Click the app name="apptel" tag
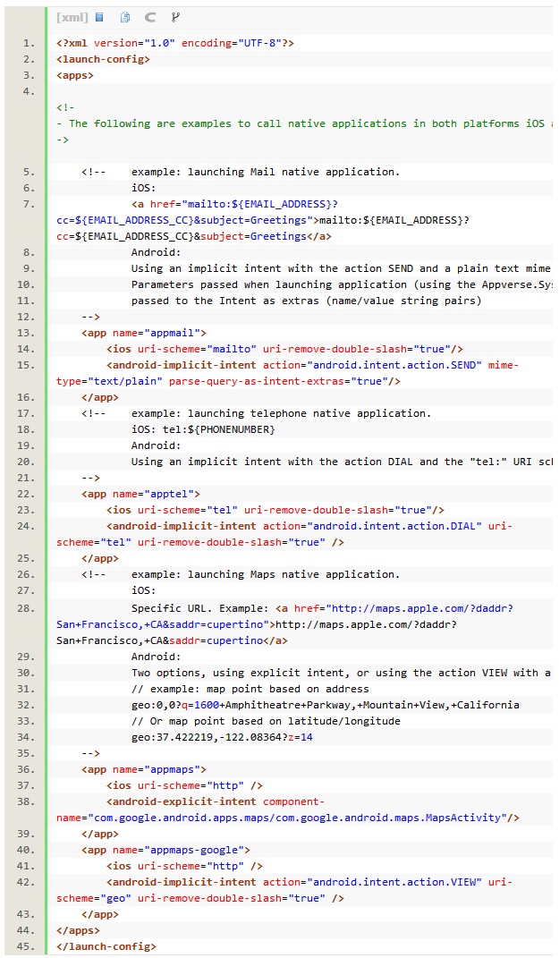The image size is (559, 958). [x=140, y=494]
